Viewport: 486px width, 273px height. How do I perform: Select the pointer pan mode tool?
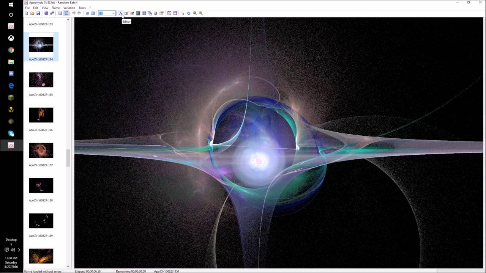pyautogui.click(x=183, y=13)
